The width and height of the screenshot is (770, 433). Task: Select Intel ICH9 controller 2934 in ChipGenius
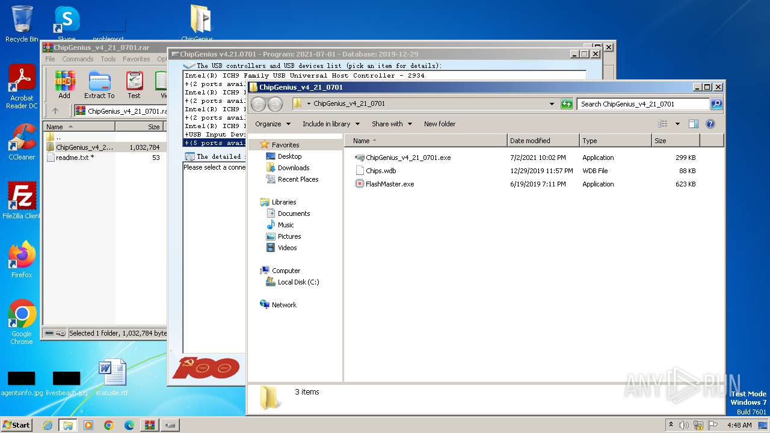304,76
